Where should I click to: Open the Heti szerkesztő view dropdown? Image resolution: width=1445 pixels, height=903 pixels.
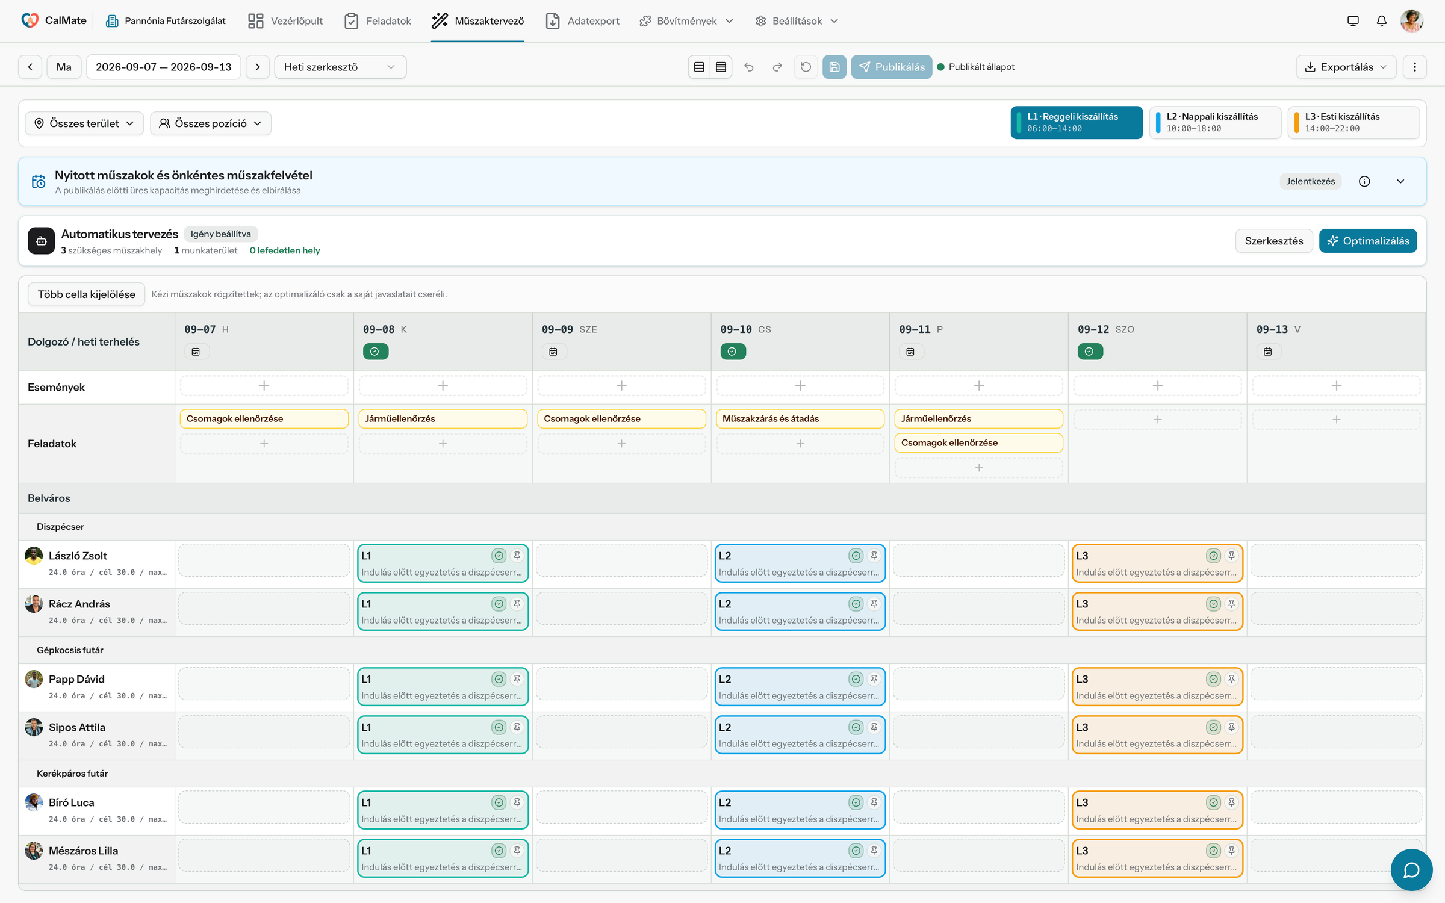pyautogui.click(x=340, y=67)
